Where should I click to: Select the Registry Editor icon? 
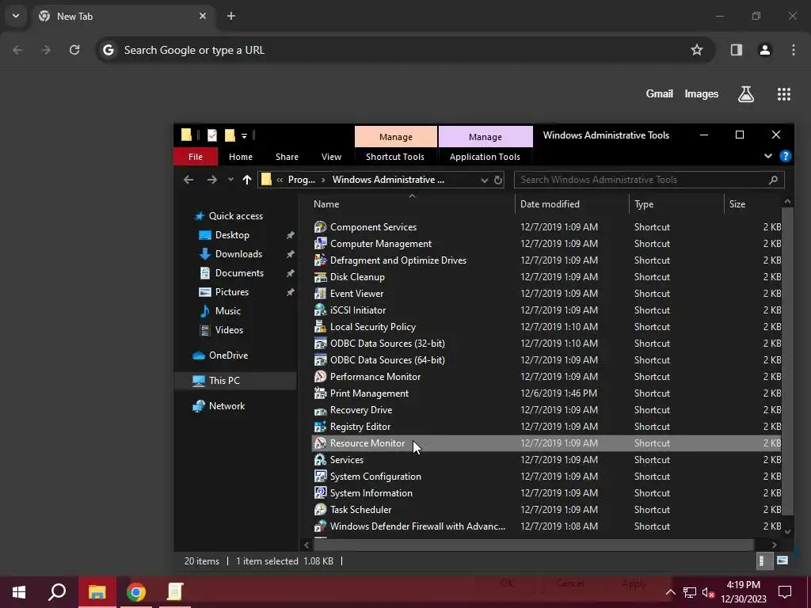(320, 427)
